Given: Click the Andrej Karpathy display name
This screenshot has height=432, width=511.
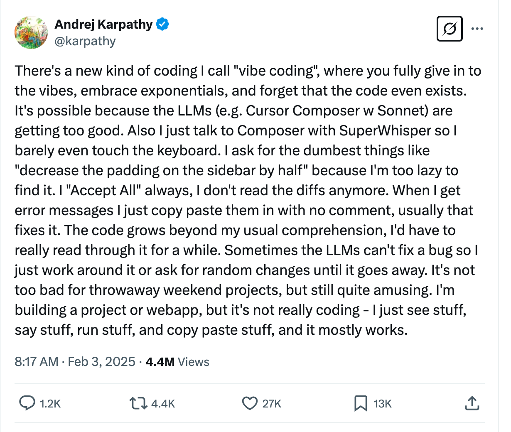Looking at the screenshot, I should (103, 25).
